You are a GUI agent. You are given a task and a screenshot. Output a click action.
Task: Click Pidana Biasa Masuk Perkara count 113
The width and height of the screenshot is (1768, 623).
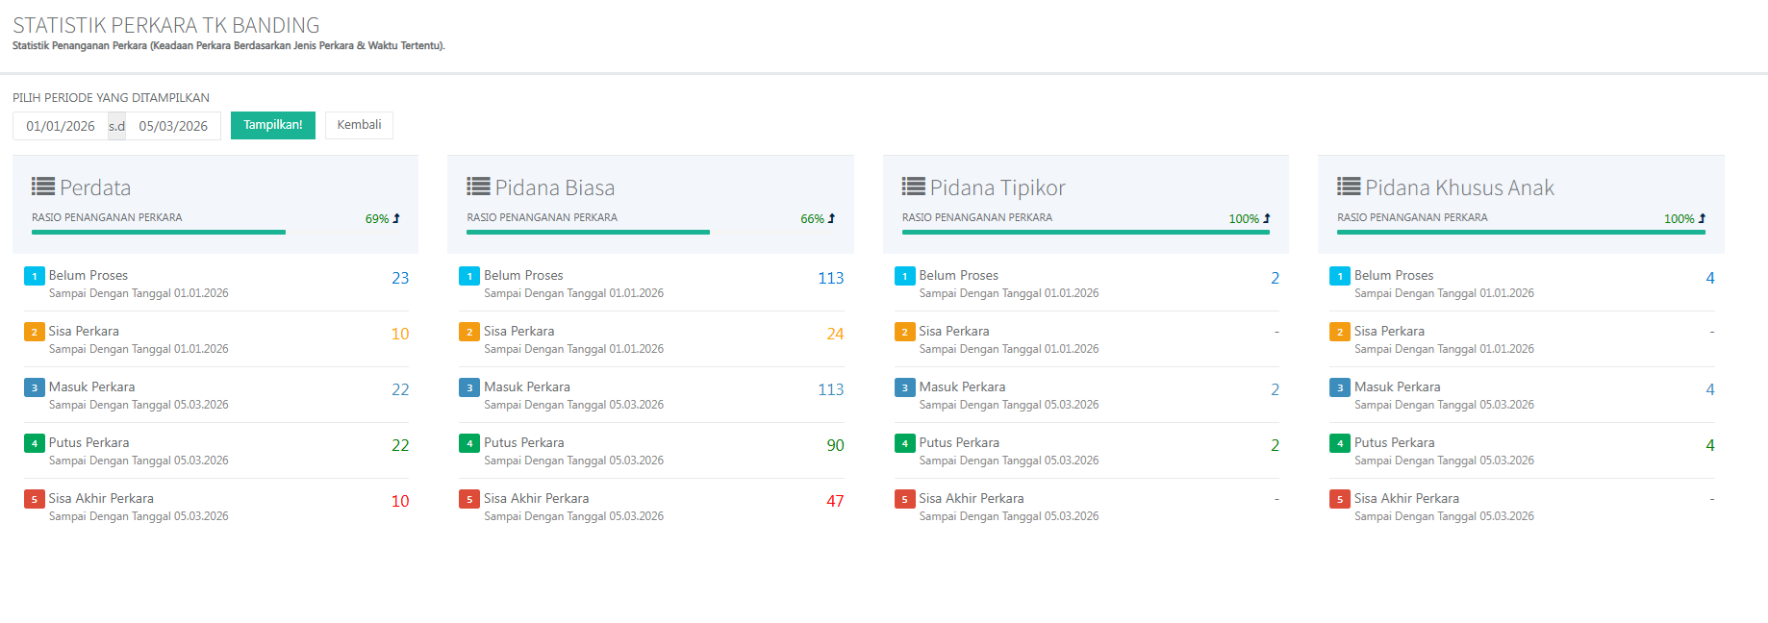click(x=830, y=389)
